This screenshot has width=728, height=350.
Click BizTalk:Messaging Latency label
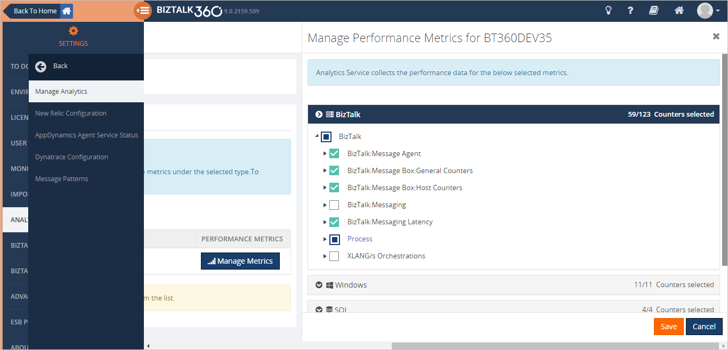click(x=390, y=222)
